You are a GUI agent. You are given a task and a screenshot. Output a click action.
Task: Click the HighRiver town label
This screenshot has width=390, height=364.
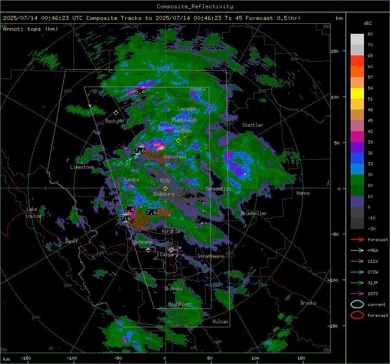[x=180, y=304]
